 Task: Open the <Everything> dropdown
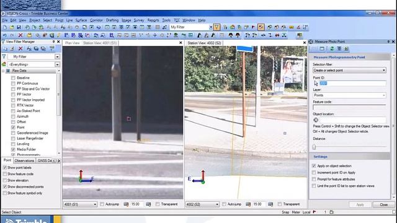(x=58, y=64)
